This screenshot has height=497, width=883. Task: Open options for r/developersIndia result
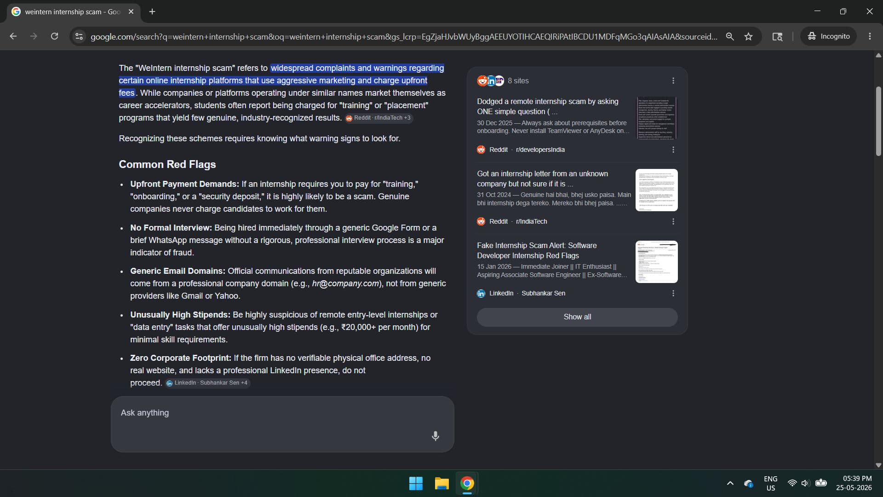coord(673,150)
